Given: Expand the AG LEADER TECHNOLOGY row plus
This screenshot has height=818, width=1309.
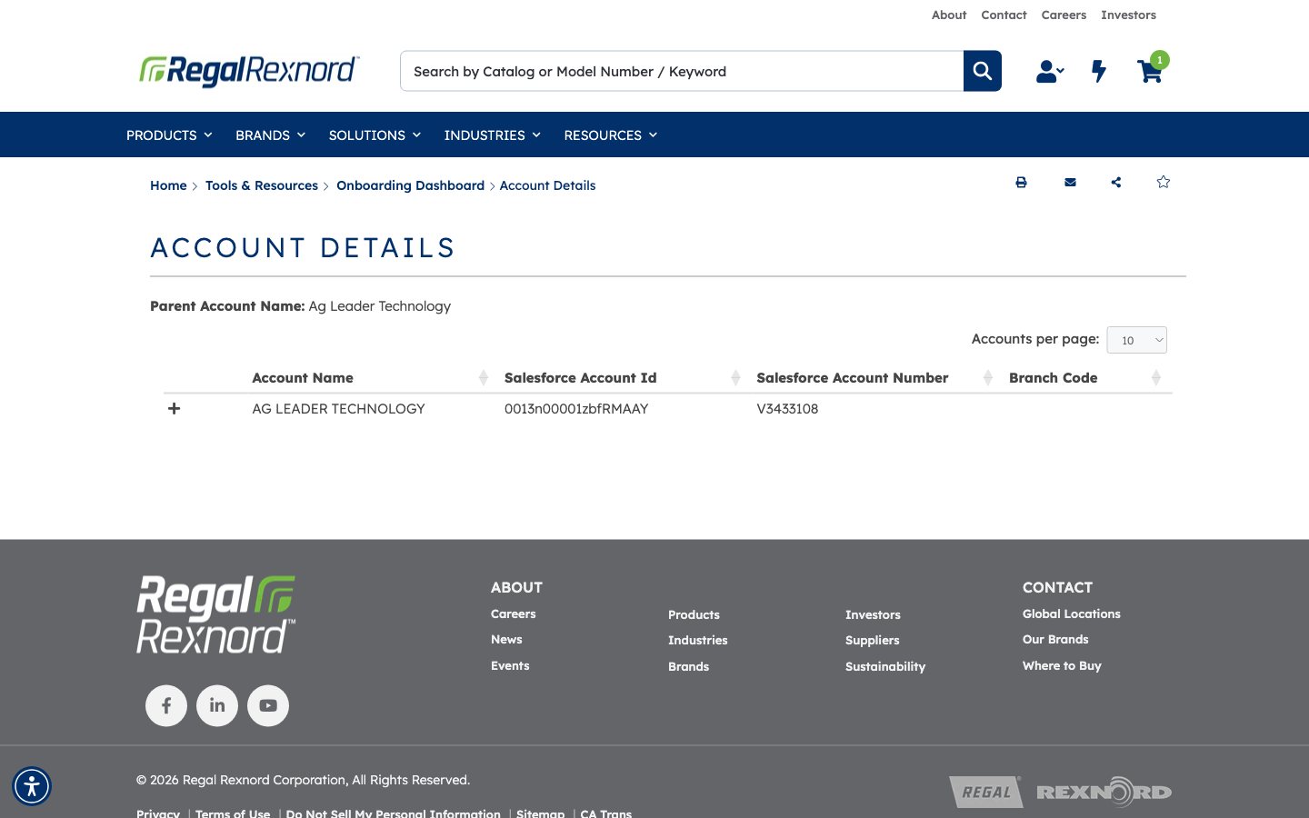Looking at the screenshot, I should [x=175, y=409].
